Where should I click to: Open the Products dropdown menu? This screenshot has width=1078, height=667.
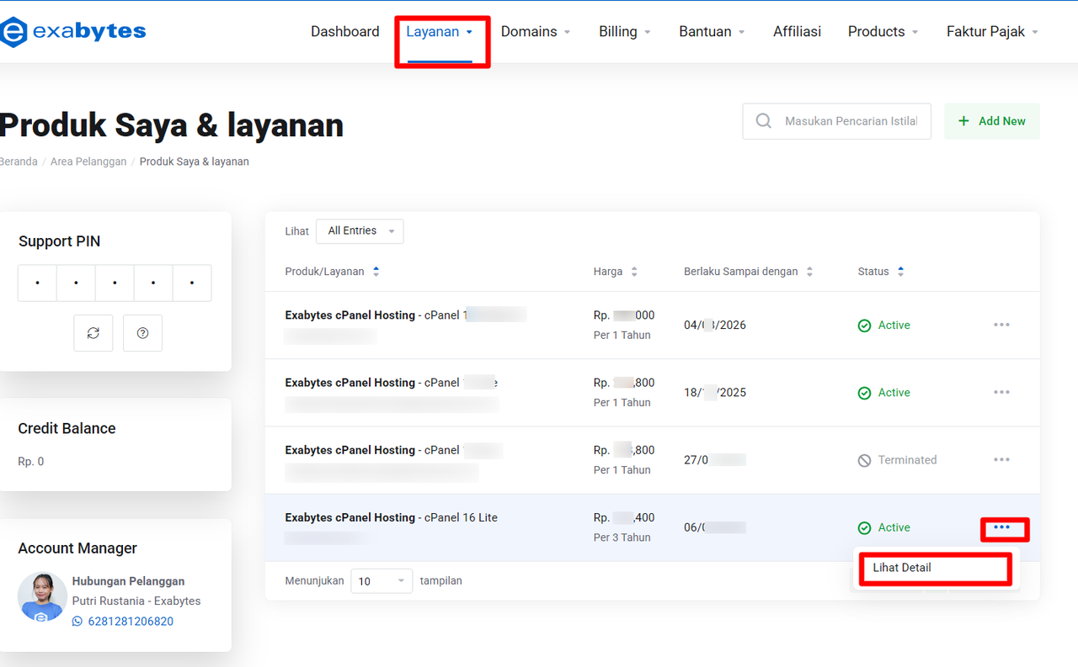[883, 32]
